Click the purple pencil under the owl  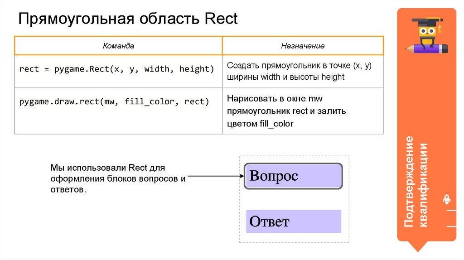(x=427, y=48)
